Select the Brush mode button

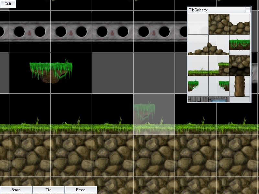16,190
